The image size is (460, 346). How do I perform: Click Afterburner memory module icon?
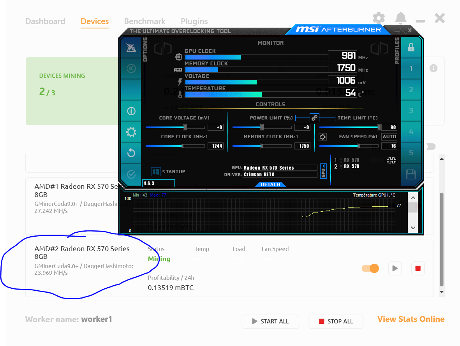tap(178, 70)
